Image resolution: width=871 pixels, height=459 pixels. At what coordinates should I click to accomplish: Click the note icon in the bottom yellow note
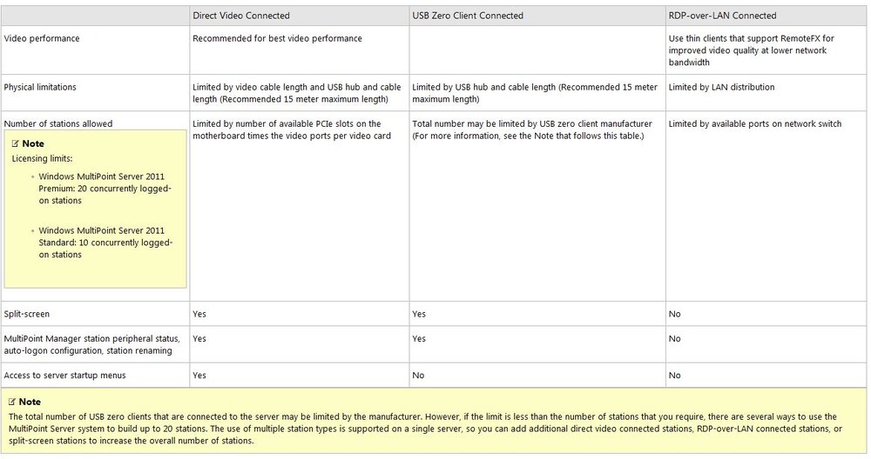pyautogui.click(x=12, y=402)
